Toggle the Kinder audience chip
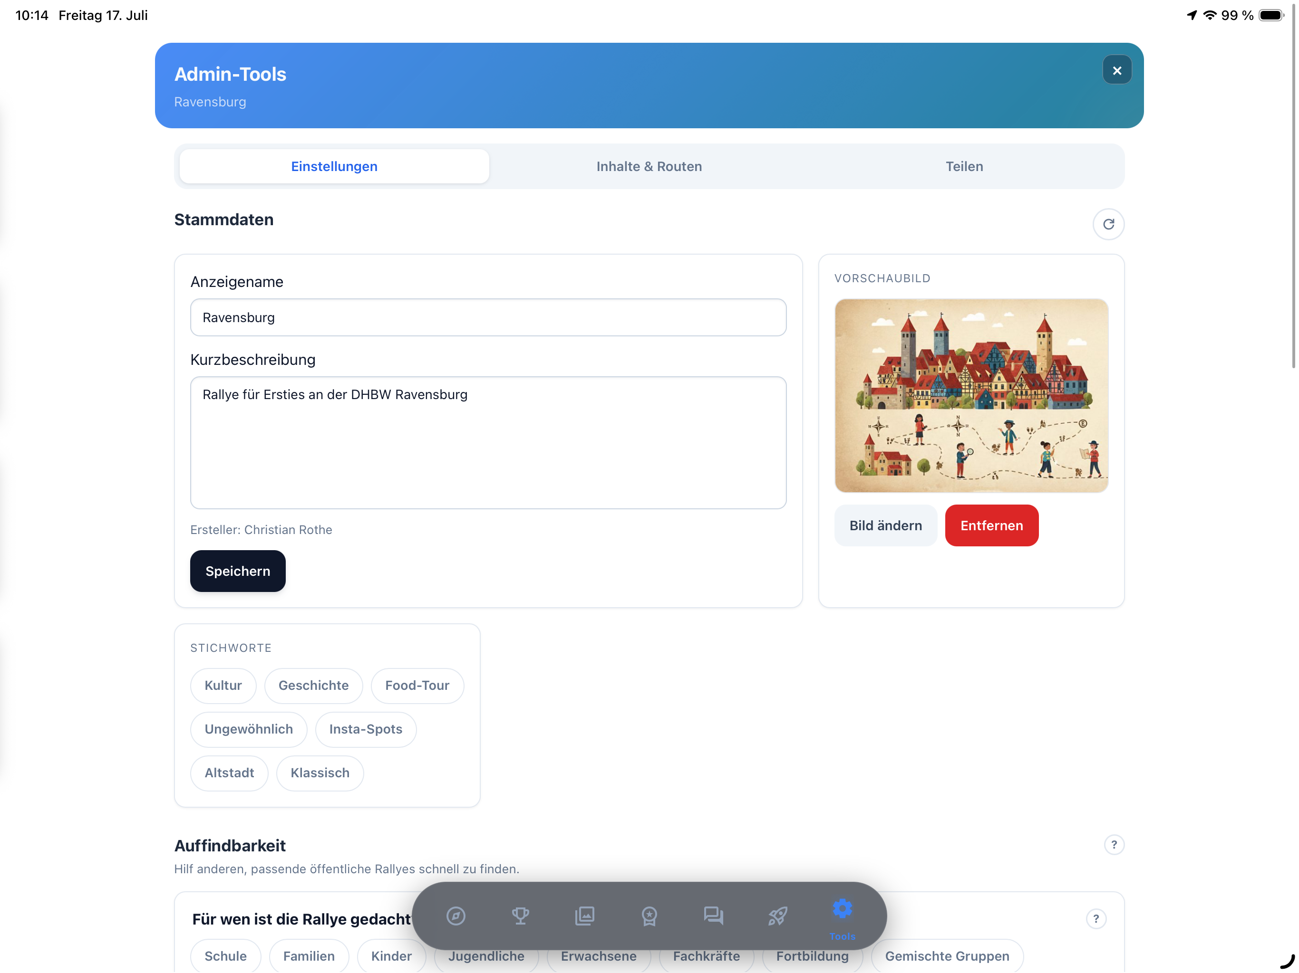The height and width of the screenshot is (973, 1299). click(x=391, y=956)
